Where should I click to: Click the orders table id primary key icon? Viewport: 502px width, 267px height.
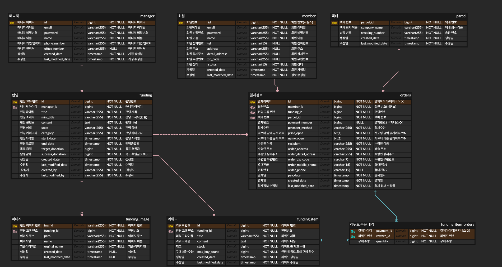(253, 102)
